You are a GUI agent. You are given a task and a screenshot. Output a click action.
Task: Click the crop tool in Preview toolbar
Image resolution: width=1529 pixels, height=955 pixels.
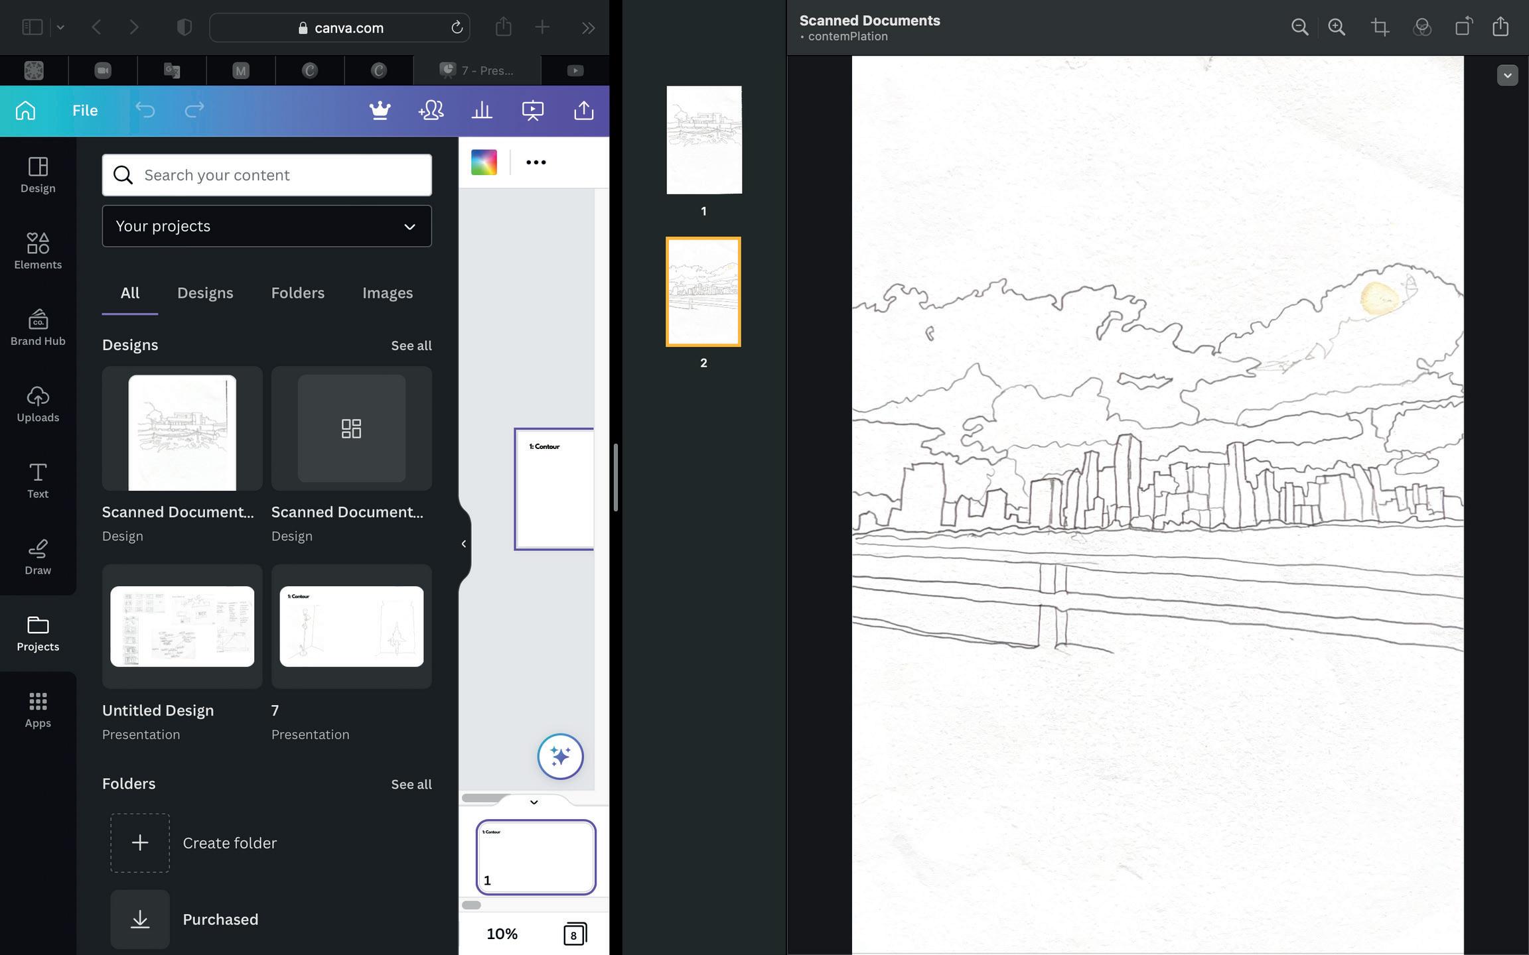1380,27
